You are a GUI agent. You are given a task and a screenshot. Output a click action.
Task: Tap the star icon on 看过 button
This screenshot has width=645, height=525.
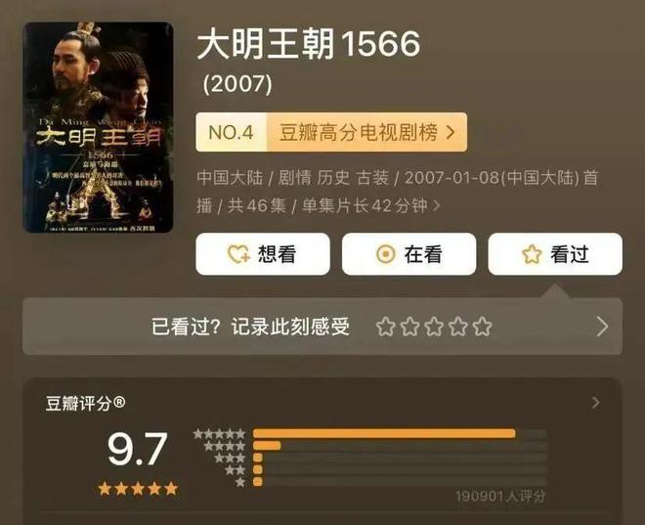[x=532, y=254]
